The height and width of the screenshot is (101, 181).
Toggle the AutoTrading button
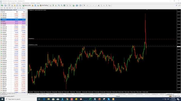click(x=44, y=5)
